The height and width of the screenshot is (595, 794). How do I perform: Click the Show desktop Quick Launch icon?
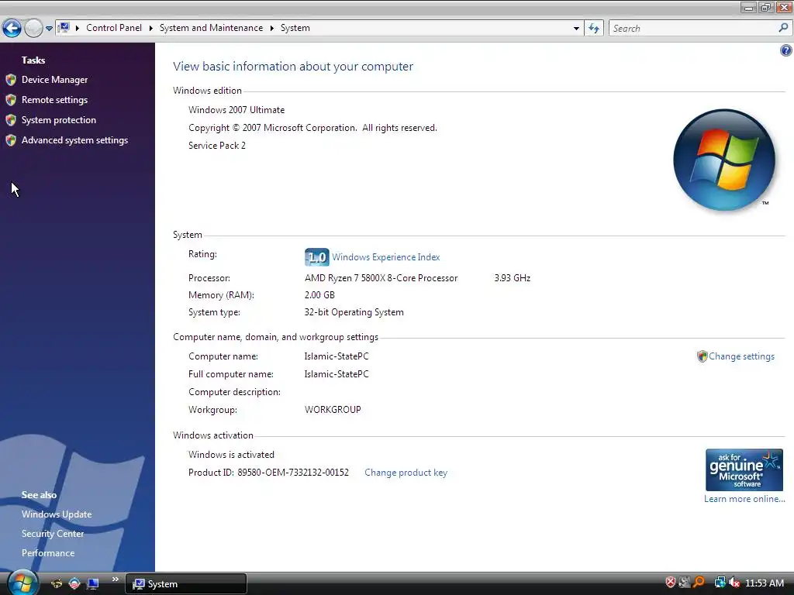coord(93,584)
